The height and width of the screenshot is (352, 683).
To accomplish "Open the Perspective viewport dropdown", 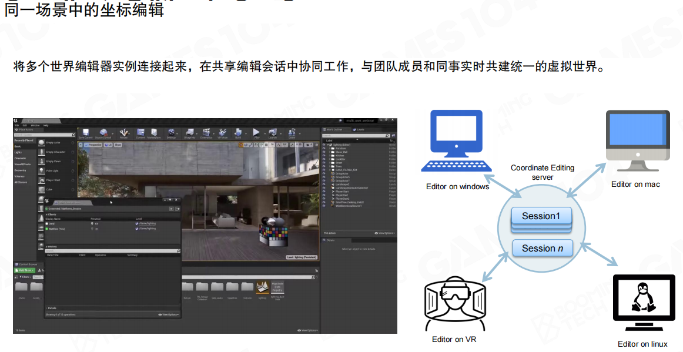I will tap(94, 145).
